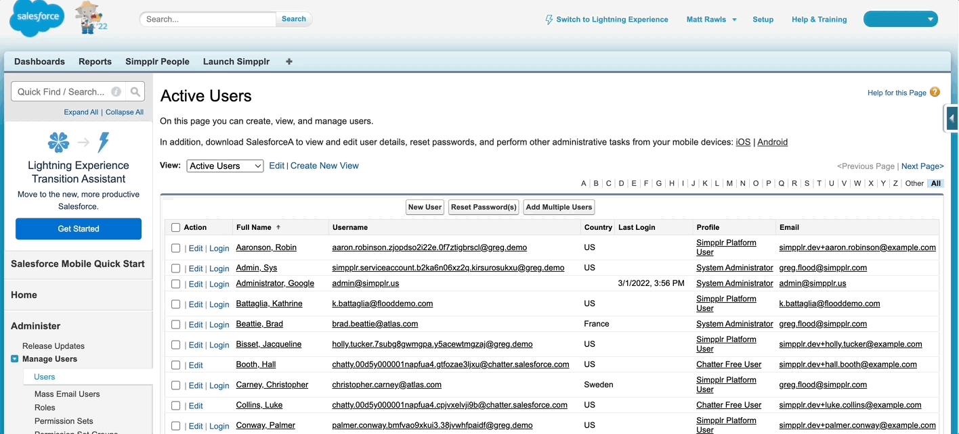This screenshot has height=434, width=959.
Task: Check the box for Aaronson, Robin
Action: [x=176, y=248]
